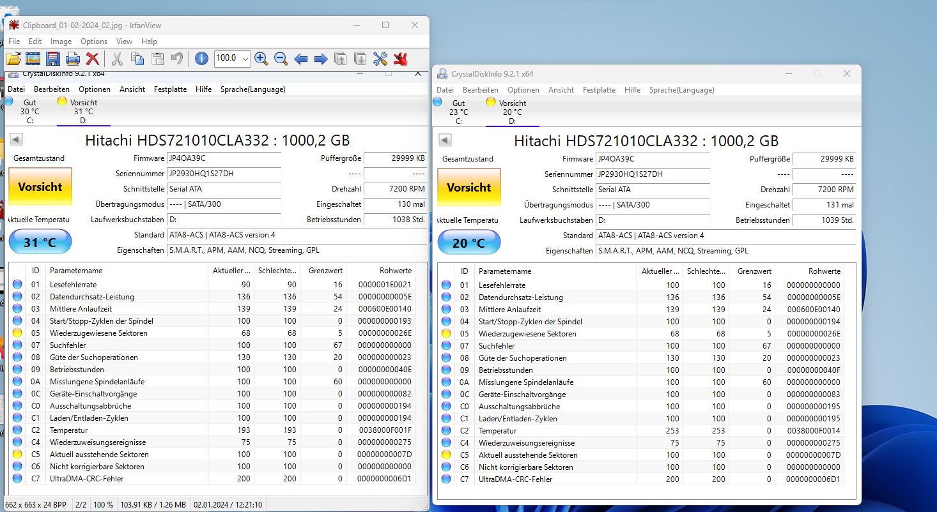This screenshot has height=512, width=937.
Task: Open Sprache(Language) menu in right CrystalDiskInfo window
Action: point(682,90)
